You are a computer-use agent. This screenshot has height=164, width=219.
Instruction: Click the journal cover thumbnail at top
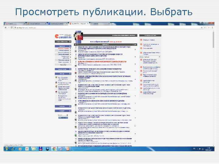tap(79, 36)
